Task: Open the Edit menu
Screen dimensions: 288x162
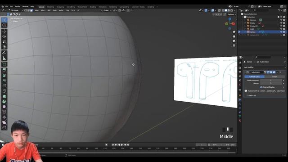Action: pyautogui.click(x=11, y=7)
